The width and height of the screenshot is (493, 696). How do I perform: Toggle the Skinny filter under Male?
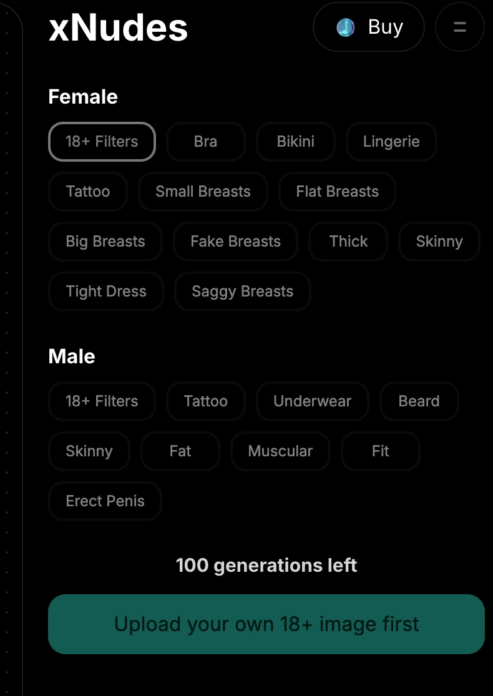tap(89, 451)
